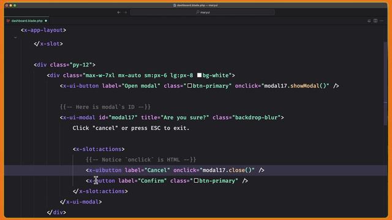Screen dimensions: 392x220
Task: Go forward with the navigation arrow
Action: click(126, 12)
